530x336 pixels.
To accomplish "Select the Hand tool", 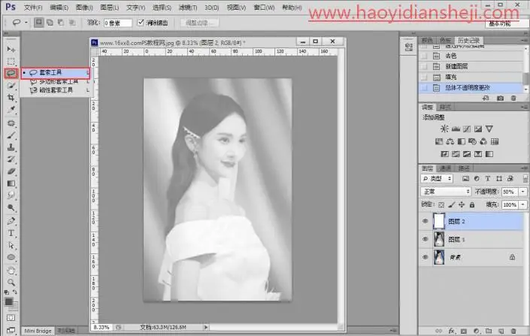I will click(x=11, y=271).
